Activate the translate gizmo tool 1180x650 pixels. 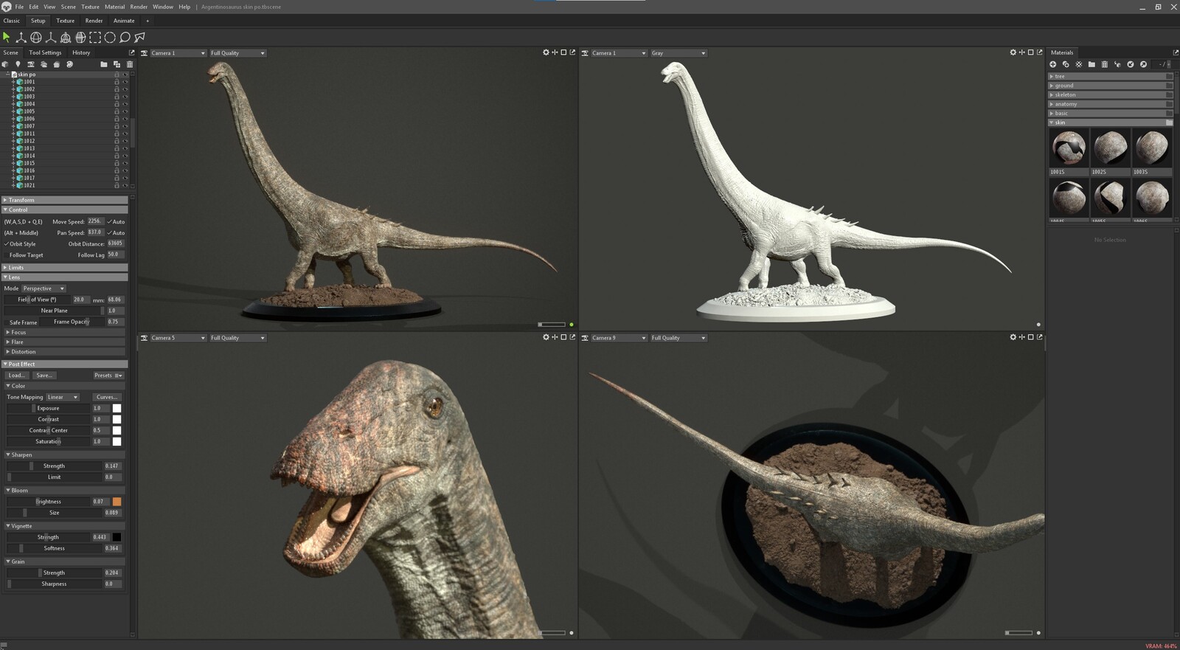pos(21,37)
